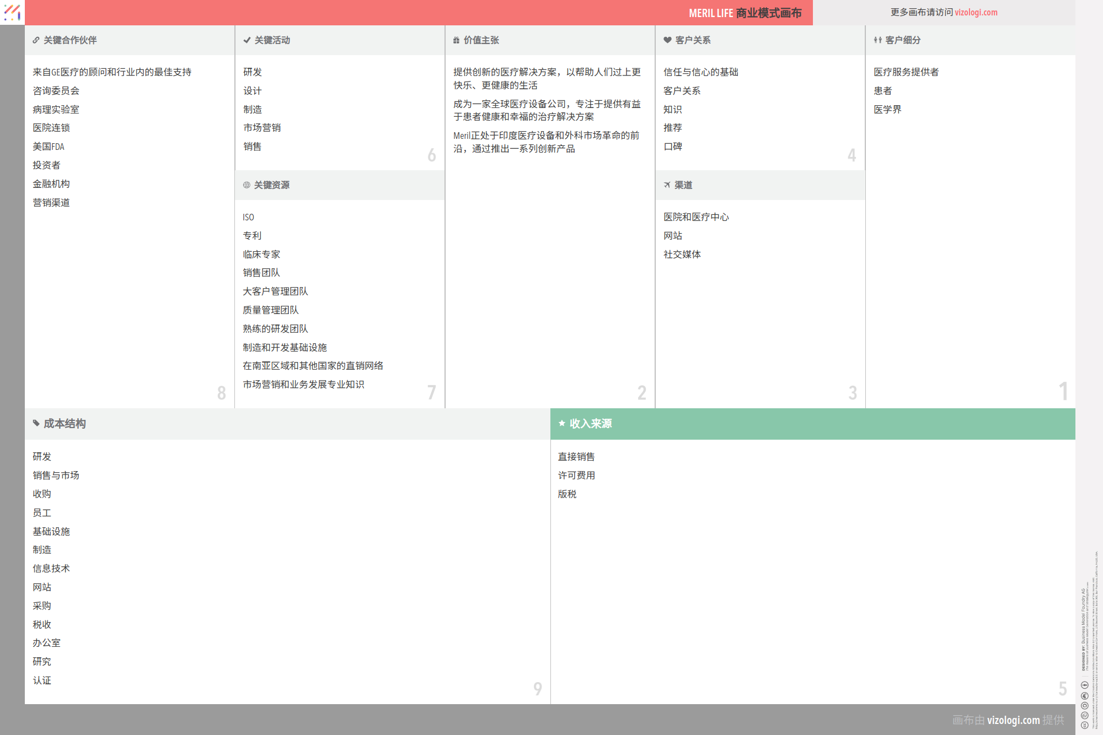Select the 收入来源 green header bar
The image size is (1103, 735).
(x=812, y=424)
